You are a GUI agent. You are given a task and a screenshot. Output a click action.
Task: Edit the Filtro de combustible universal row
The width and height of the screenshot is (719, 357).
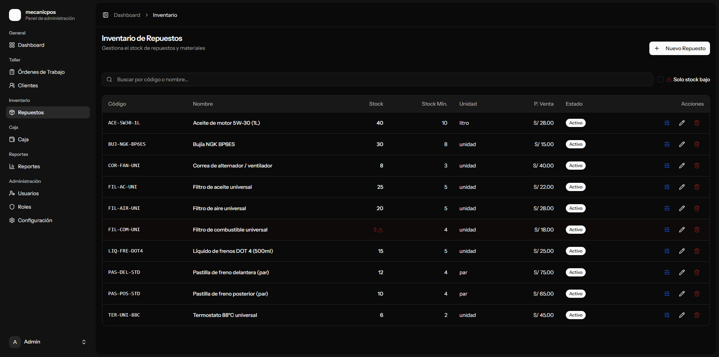click(682, 230)
